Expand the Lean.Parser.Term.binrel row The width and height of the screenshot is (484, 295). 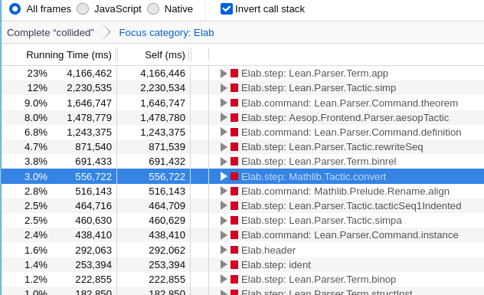(x=224, y=162)
